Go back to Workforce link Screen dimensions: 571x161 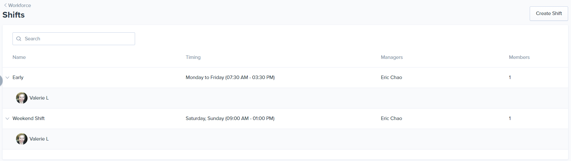pyautogui.click(x=19, y=5)
